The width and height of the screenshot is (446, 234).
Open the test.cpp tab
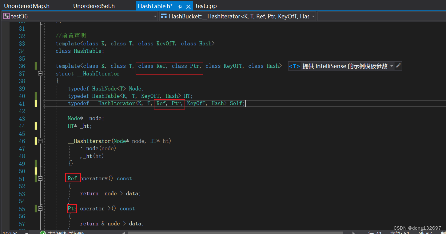click(206, 6)
